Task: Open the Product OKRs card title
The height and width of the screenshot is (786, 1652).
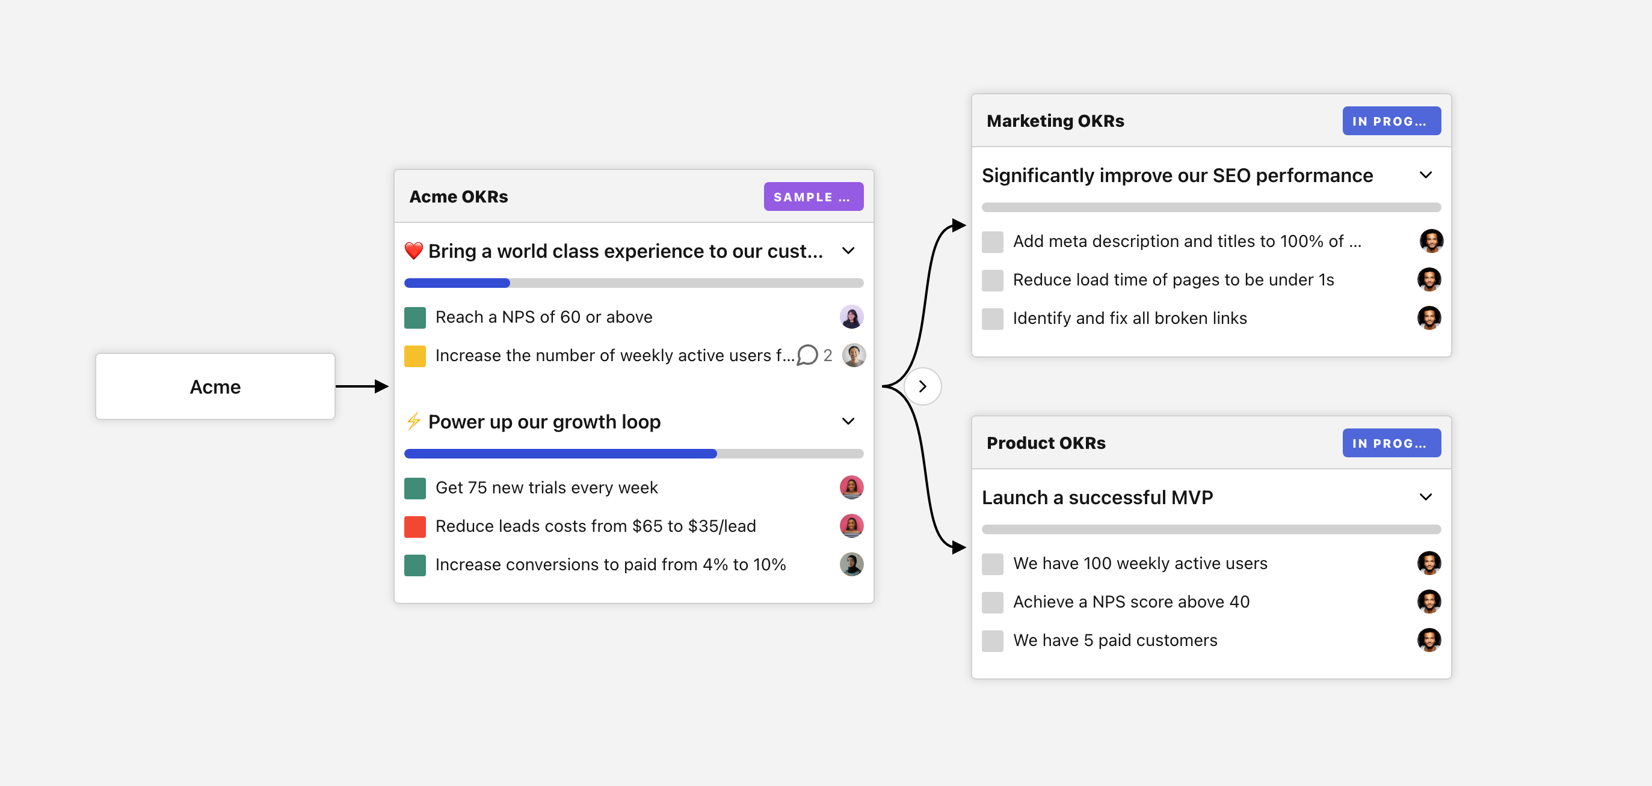Action: [1046, 443]
